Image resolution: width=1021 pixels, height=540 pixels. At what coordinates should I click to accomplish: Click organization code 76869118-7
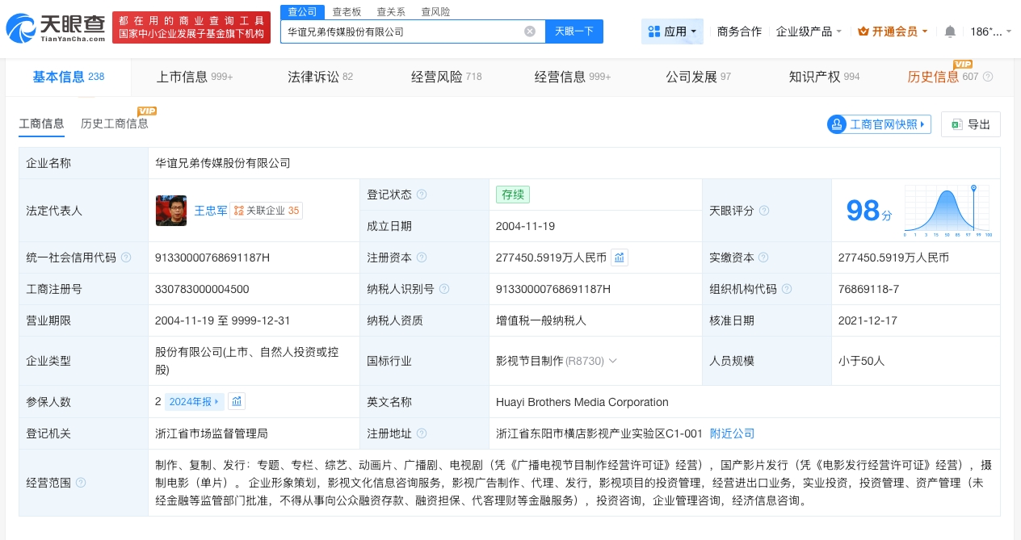click(x=868, y=289)
